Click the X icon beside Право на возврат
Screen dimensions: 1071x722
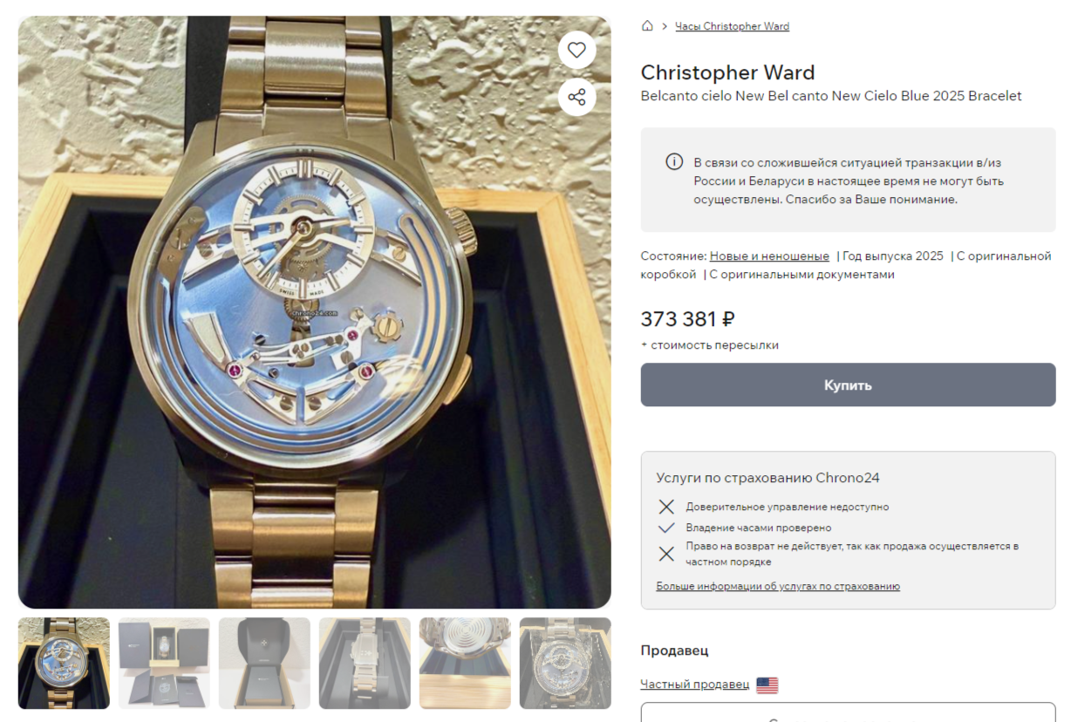click(x=666, y=554)
